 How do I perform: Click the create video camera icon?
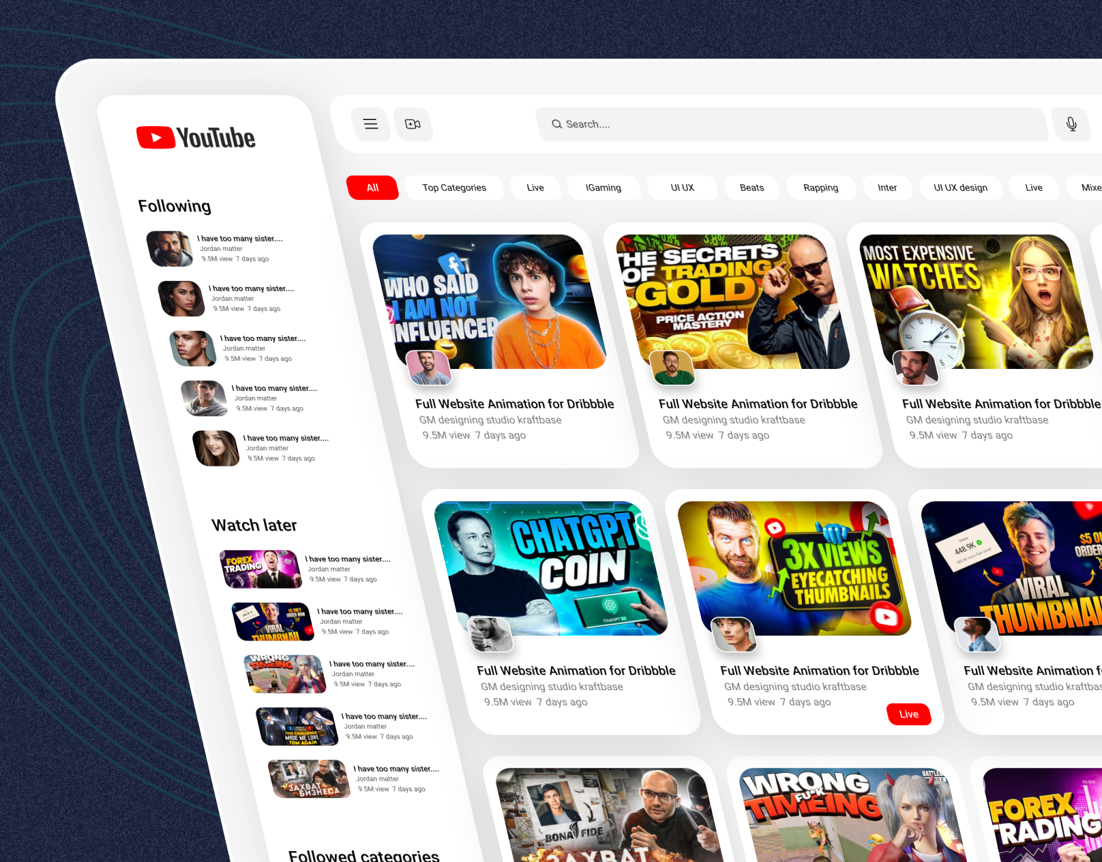click(413, 124)
